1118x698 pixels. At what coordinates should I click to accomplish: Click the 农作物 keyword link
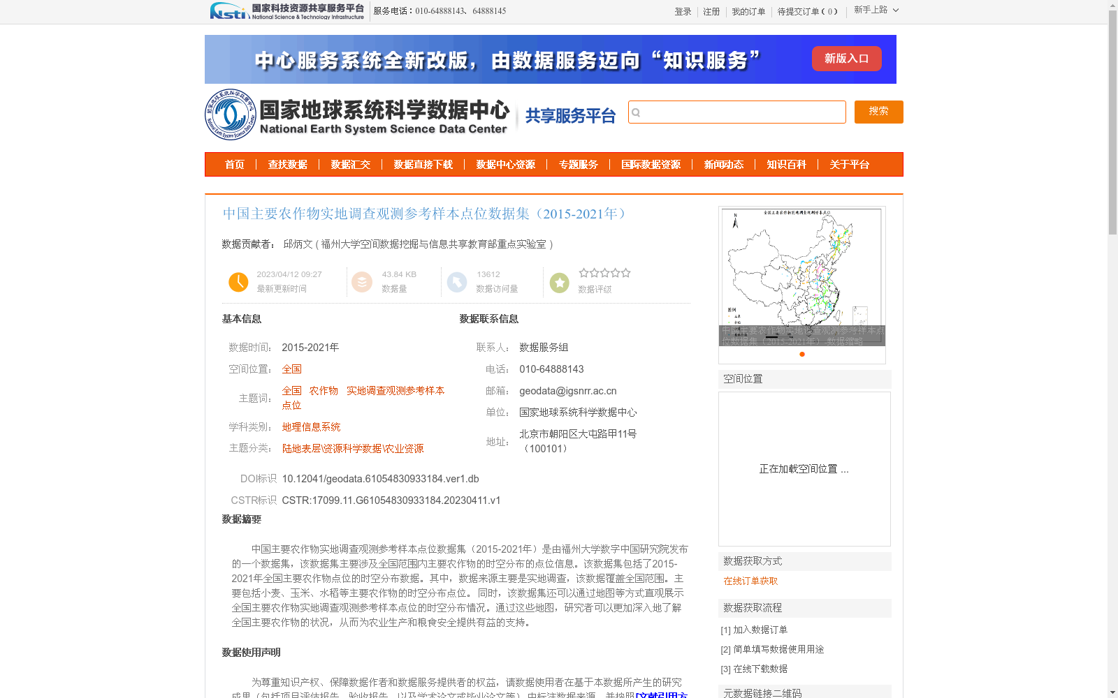click(x=324, y=391)
